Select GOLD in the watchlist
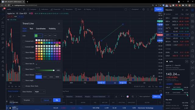195x110 pixels. coord(177,56)
